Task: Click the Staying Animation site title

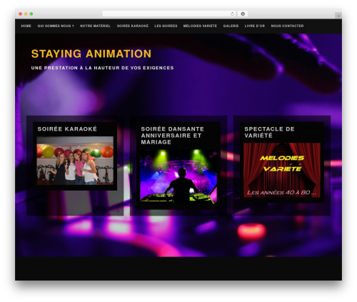Action: 91,54
